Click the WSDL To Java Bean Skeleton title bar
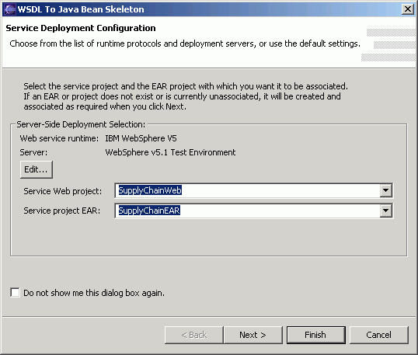Image resolution: width=418 pixels, height=355 pixels. 208,9
